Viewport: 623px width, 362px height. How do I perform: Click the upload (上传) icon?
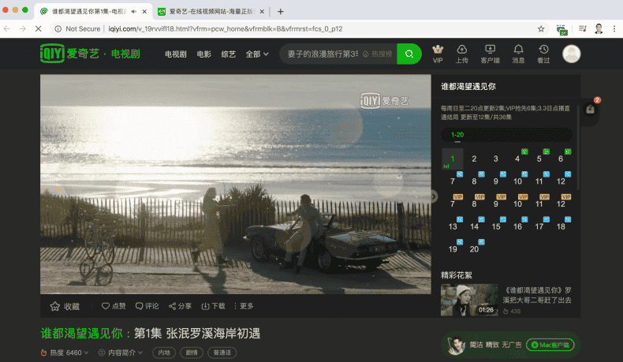pos(461,54)
